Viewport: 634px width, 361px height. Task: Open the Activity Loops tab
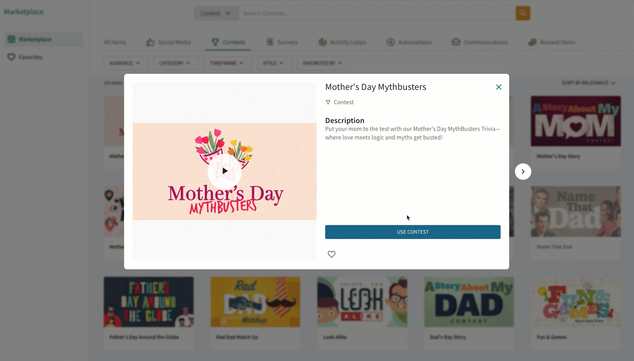(x=342, y=42)
